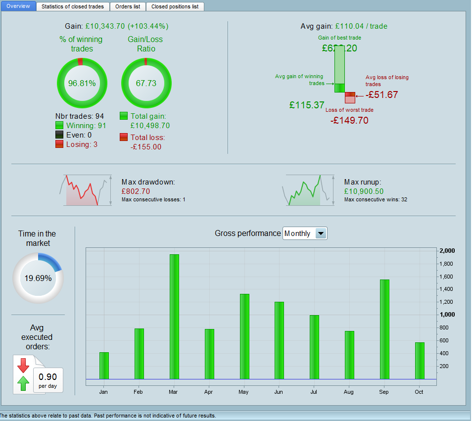The width and height of the screenshot is (473, 421).
Task: Click the Losing: 3 label
Action: [x=82, y=144]
